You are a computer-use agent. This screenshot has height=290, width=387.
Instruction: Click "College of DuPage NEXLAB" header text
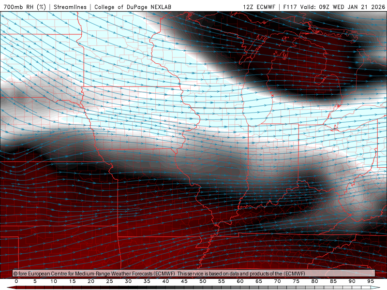pos(133,7)
